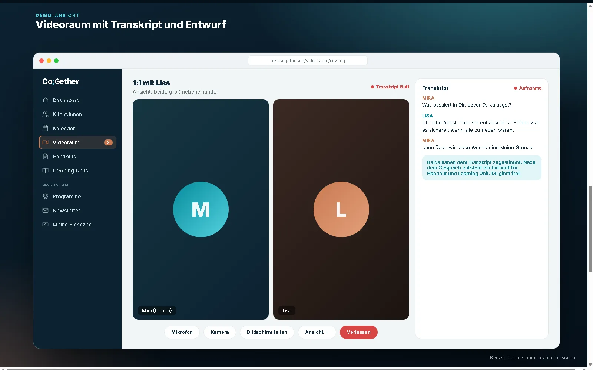Screen dimensions: 593x370
Task: Open Newsletter in the sidebar
Action: [x=77, y=211]
